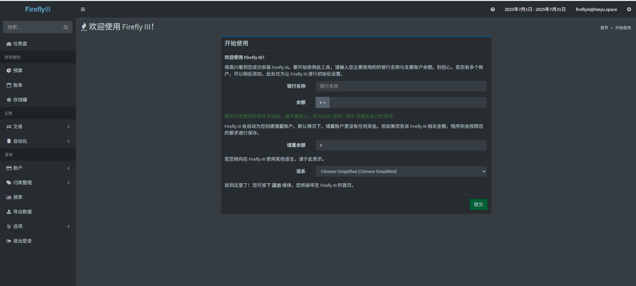Click the 开始使用 panel heading
Image resolution: width=636 pixels, height=286 pixels.
click(236, 43)
